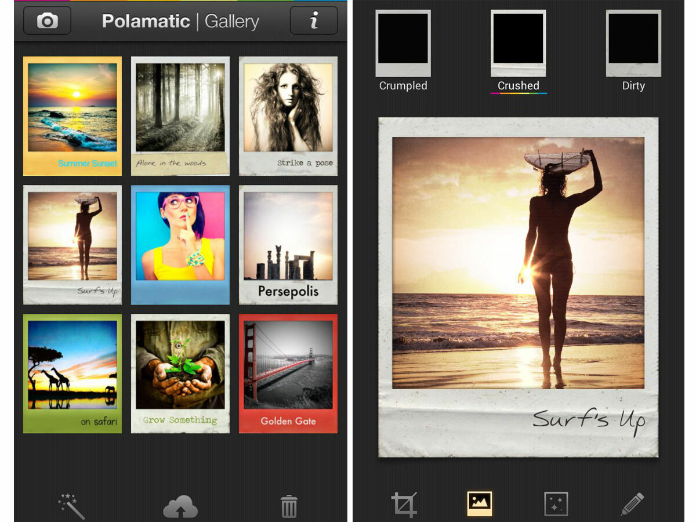696x522 pixels.
Task: Open the on safari photo
Action: [72, 374]
